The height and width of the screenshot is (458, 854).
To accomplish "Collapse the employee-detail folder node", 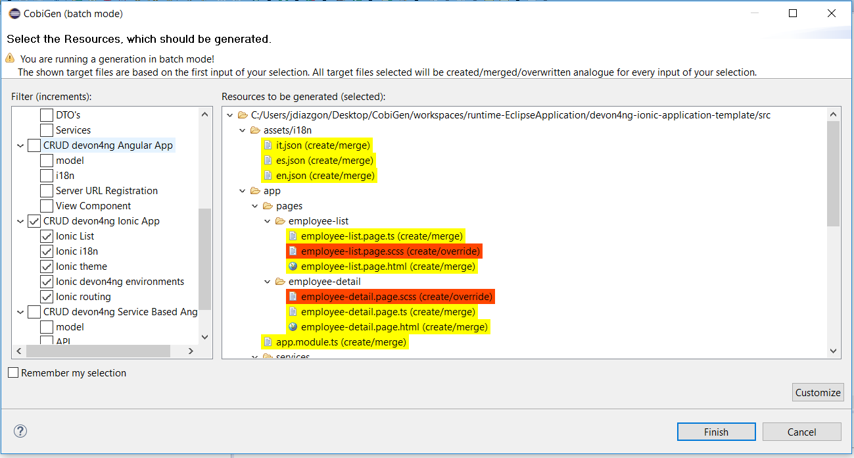I will (268, 282).
